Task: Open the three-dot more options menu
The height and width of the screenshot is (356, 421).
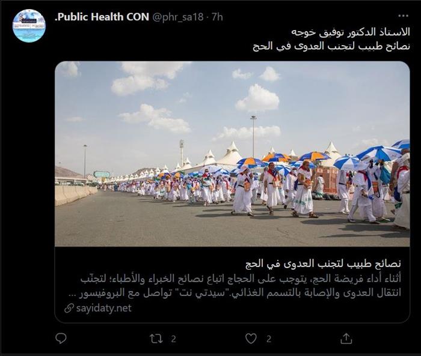Action: coord(404,16)
